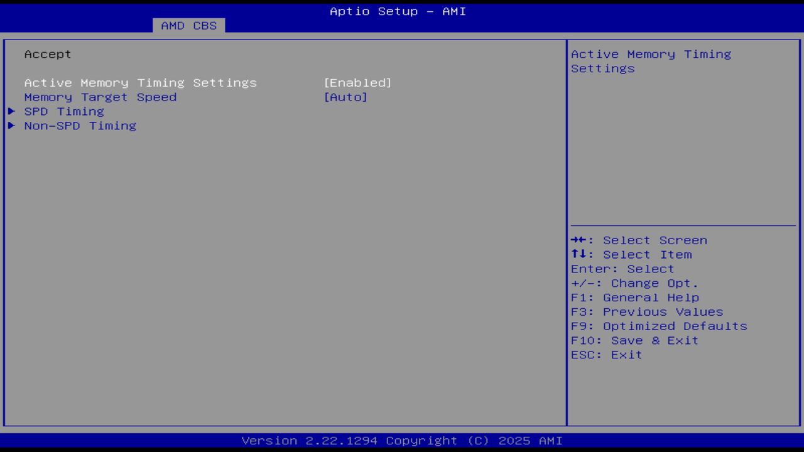Click the F9: Optimized Defaults entry

pos(658,326)
